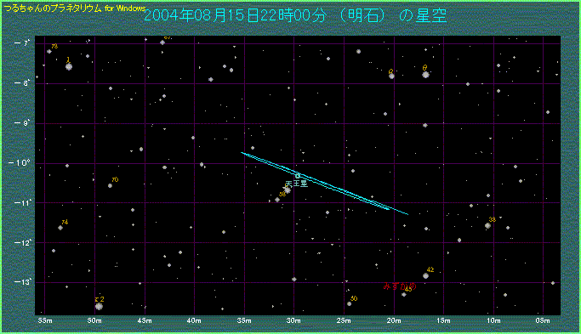Click the 25m right ascension label
The height and width of the screenshot is (334, 581).
[344, 320]
